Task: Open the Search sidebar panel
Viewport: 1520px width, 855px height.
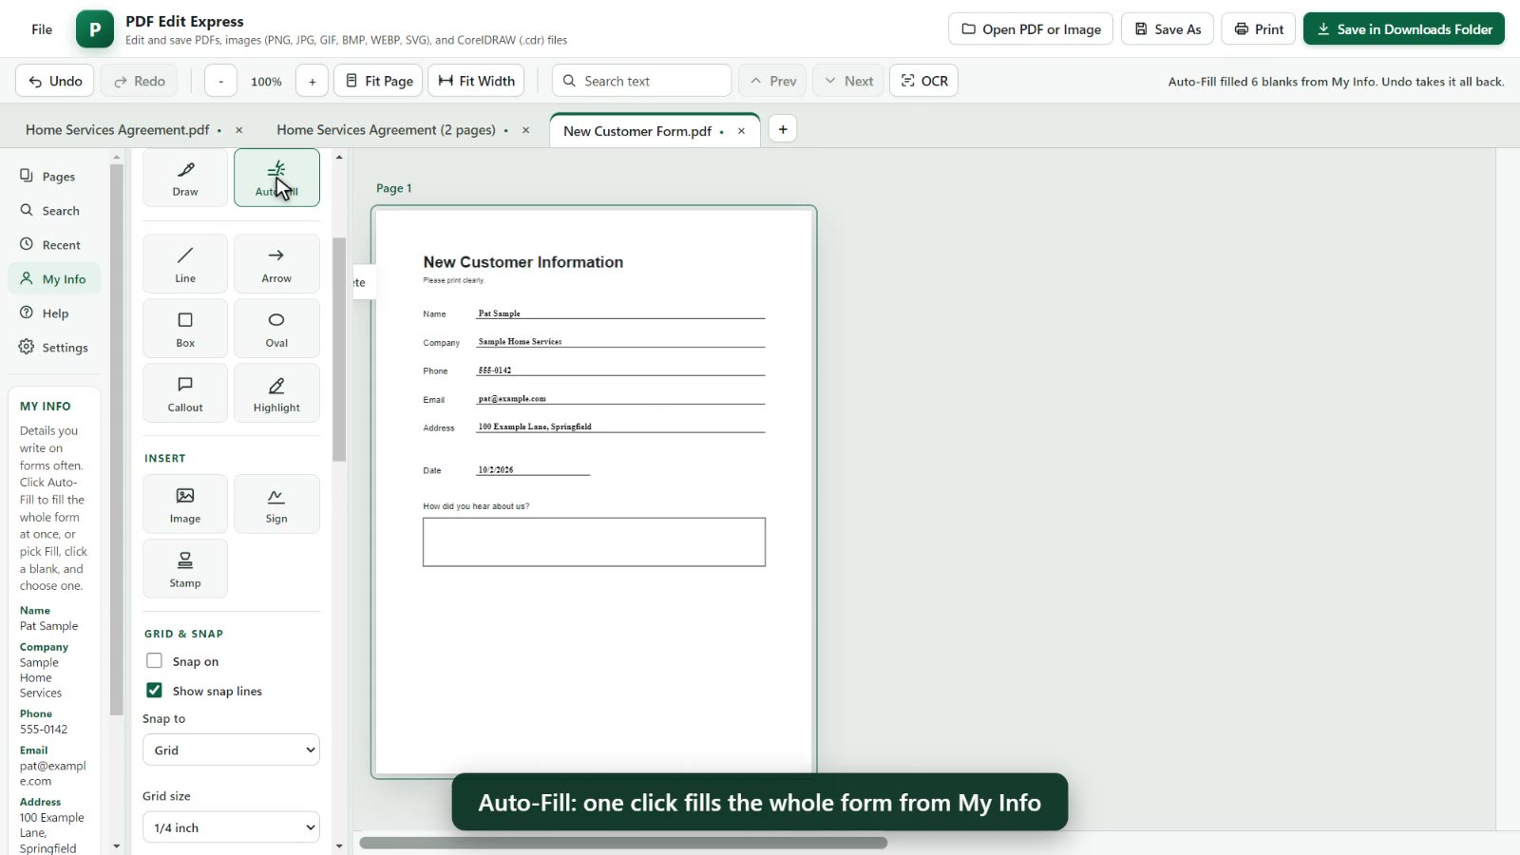Action: pos(54,211)
